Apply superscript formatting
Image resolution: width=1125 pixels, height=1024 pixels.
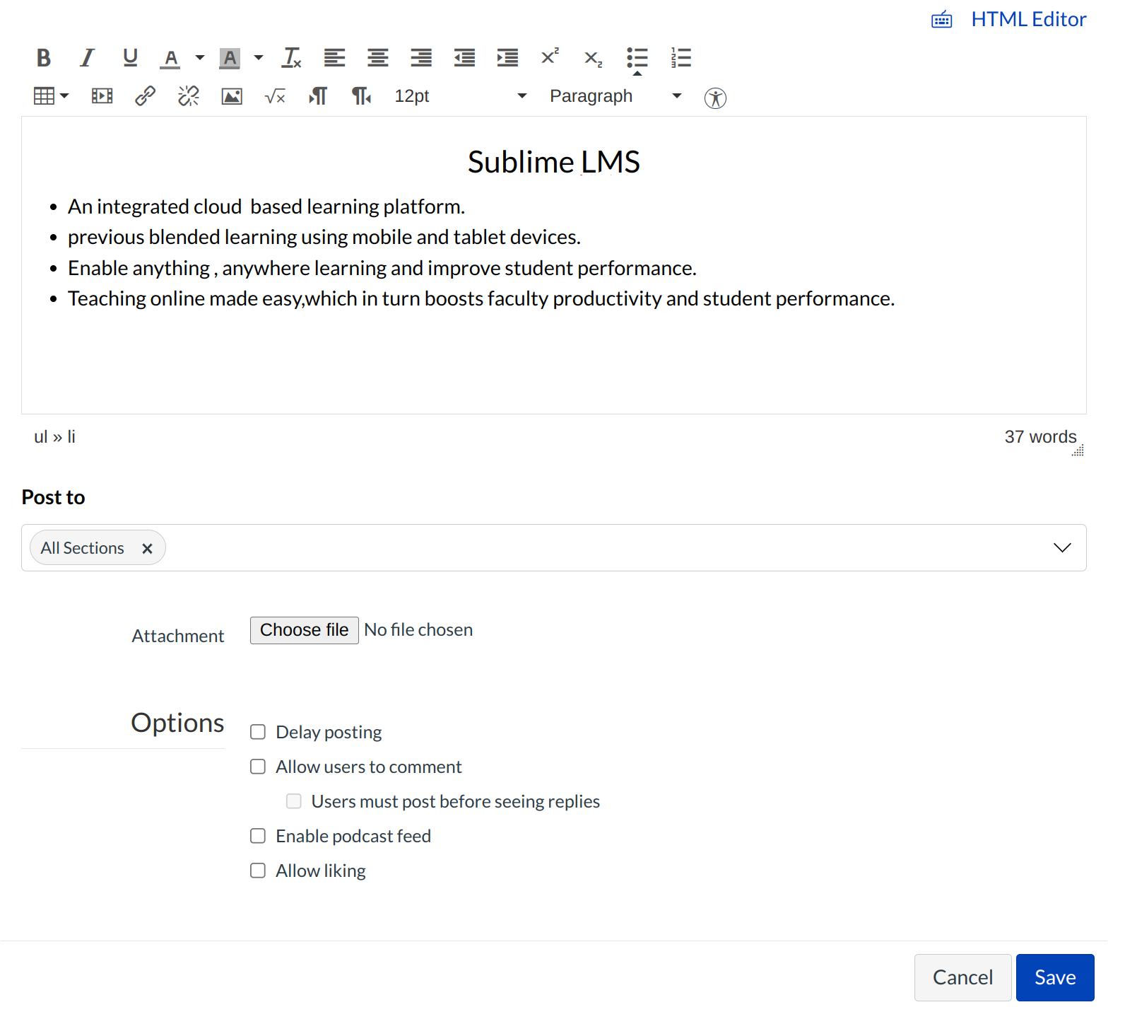click(550, 58)
